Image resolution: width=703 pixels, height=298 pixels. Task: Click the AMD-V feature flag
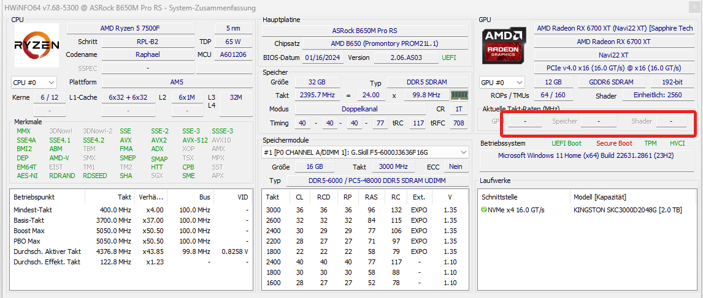tap(59, 158)
